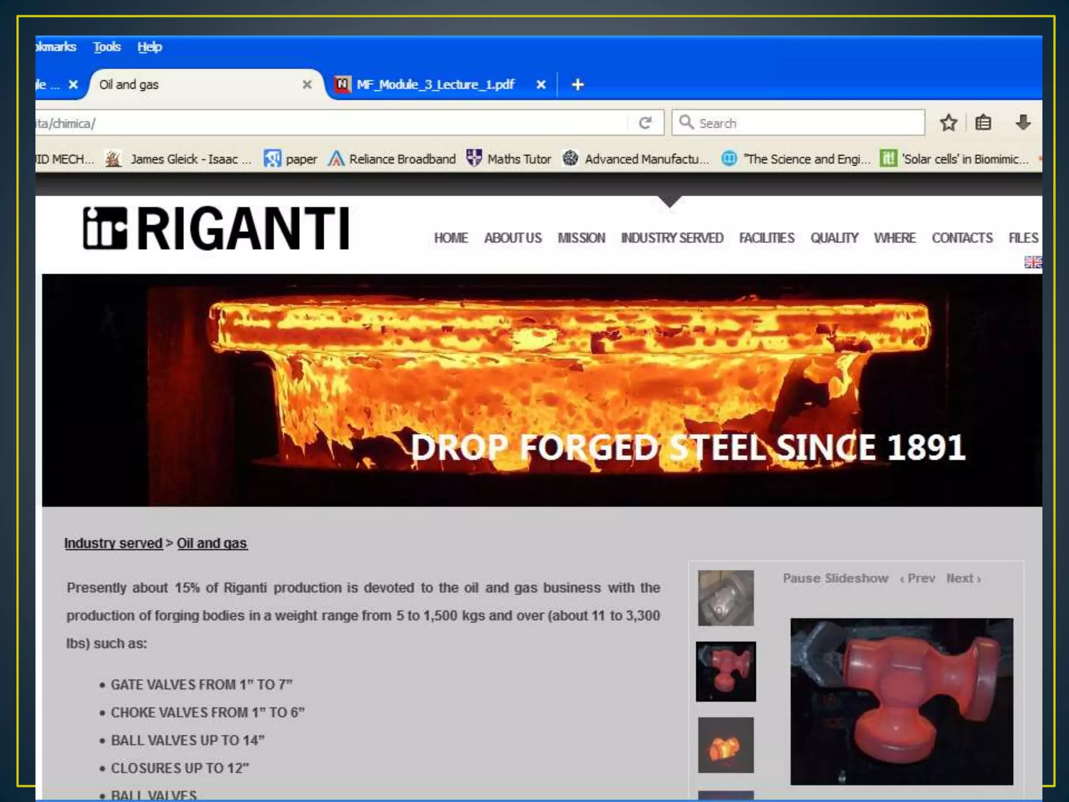
Task: Open a new tab with plus icon
Action: (577, 85)
